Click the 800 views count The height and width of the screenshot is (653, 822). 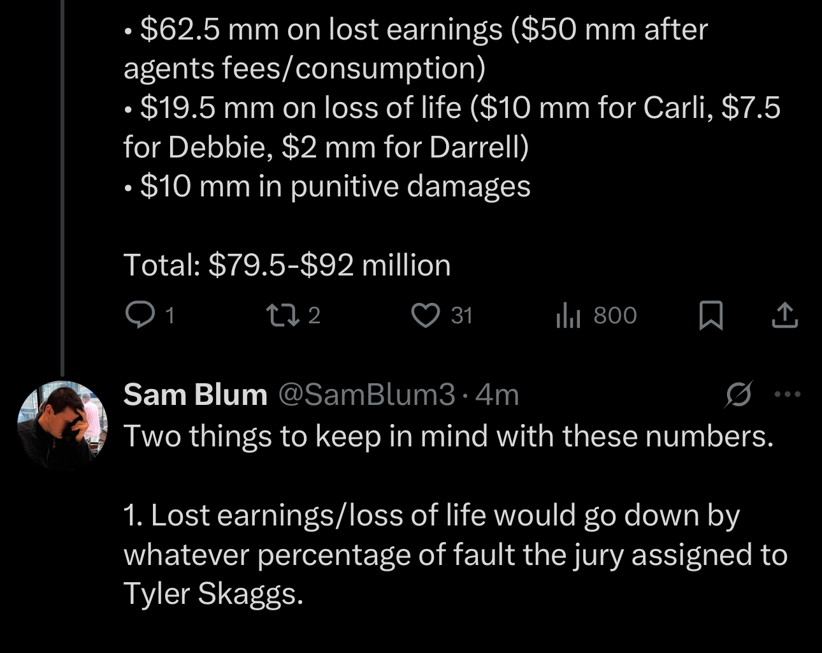(614, 314)
